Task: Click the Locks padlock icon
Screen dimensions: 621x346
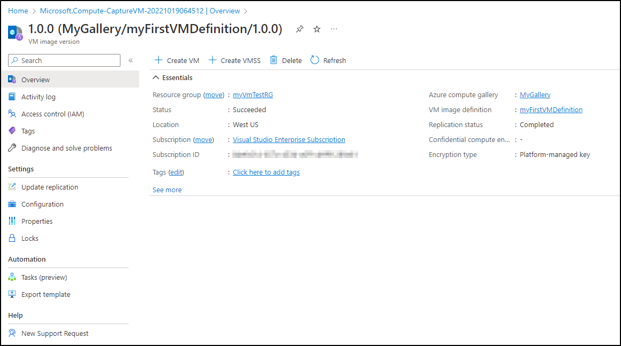Action: tap(12, 238)
